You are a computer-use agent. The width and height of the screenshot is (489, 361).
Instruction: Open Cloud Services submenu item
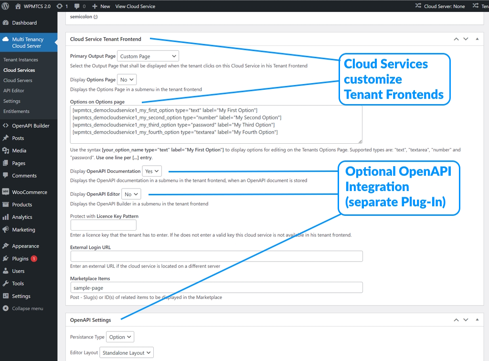19,70
